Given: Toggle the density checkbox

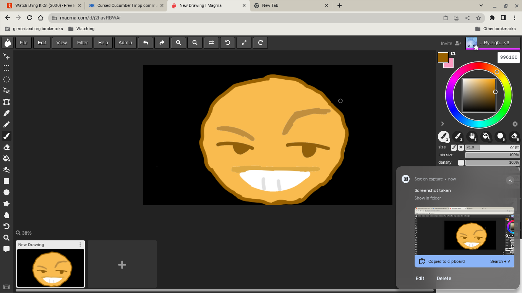Looking at the screenshot, I should [x=461, y=163].
